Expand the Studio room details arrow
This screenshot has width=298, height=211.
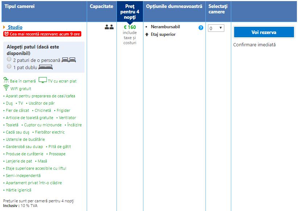coord(4,27)
